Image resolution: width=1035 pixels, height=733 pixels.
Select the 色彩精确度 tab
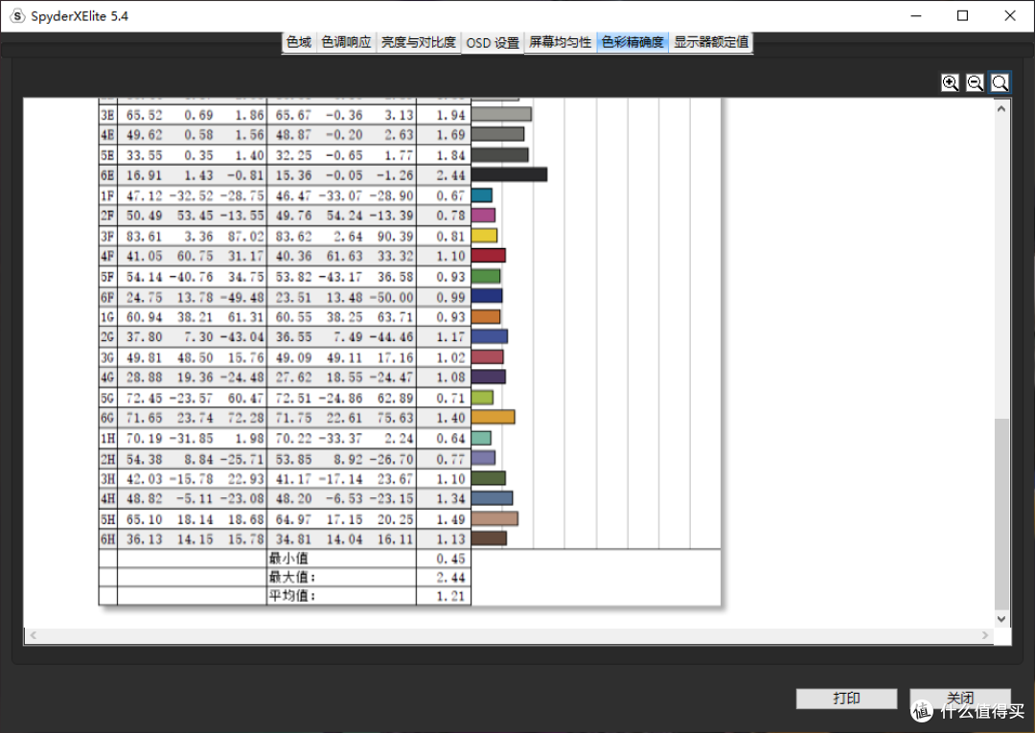pyautogui.click(x=632, y=42)
